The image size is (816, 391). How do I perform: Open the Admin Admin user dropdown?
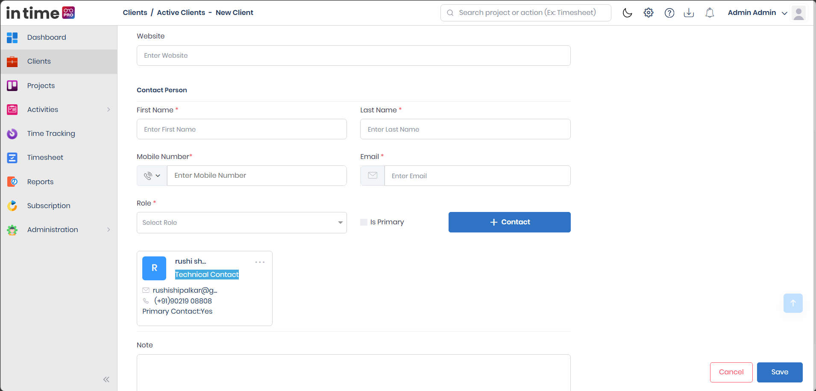(x=757, y=13)
